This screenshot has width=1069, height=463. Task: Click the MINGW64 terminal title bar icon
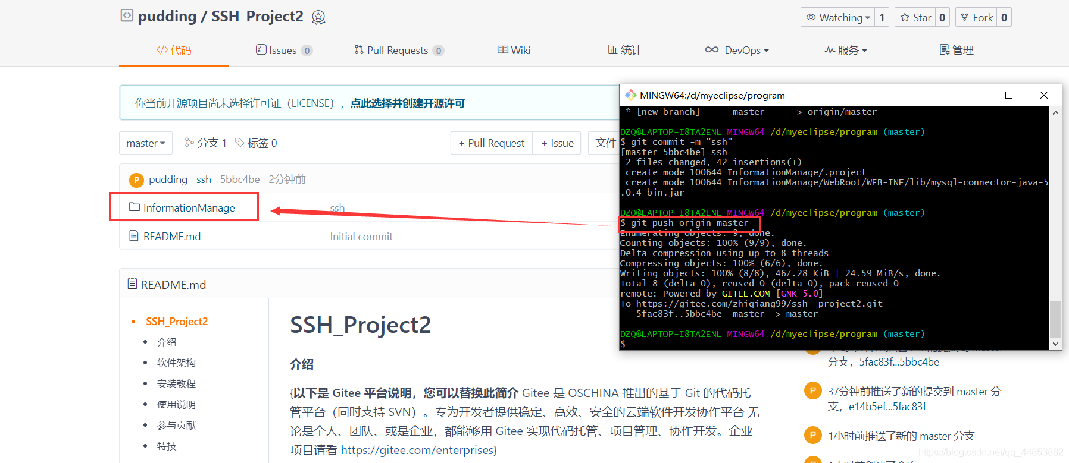click(630, 95)
